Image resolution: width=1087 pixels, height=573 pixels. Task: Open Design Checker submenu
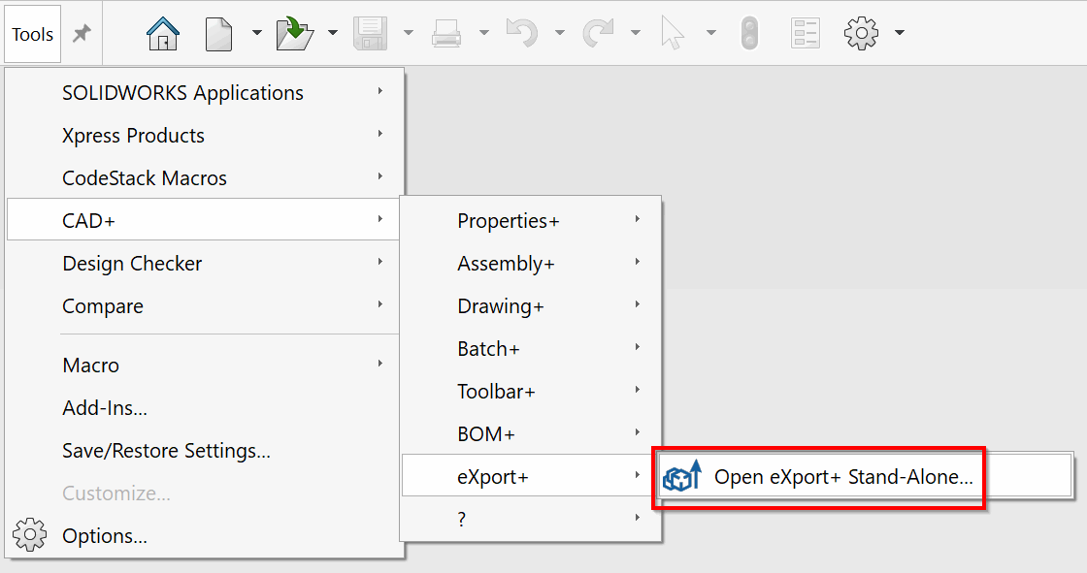coord(205,264)
